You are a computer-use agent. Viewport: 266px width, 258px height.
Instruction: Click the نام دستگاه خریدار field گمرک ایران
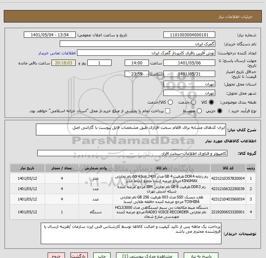(137, 44)
